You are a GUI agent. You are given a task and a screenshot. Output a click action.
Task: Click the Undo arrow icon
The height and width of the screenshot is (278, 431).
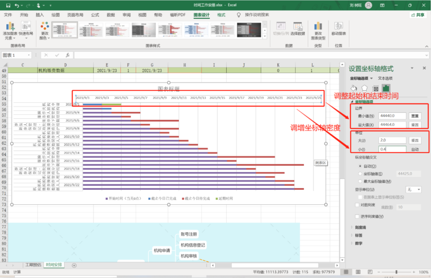(x=17, y=5)
